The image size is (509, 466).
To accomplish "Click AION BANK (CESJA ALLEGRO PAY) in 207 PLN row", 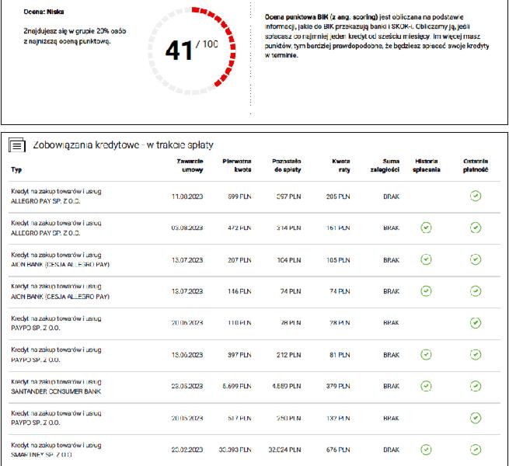I will pyautogui.click(x=60, y=265).
